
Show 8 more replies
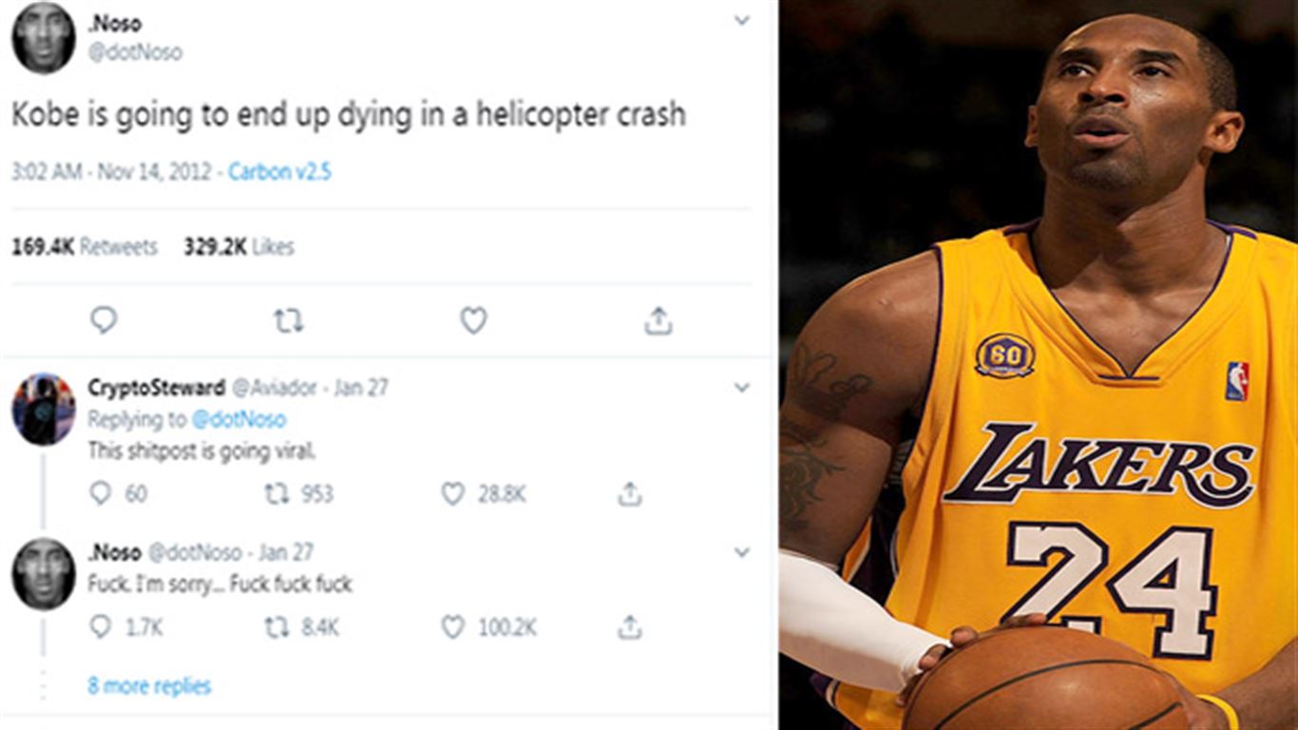[x=149, y=686]
